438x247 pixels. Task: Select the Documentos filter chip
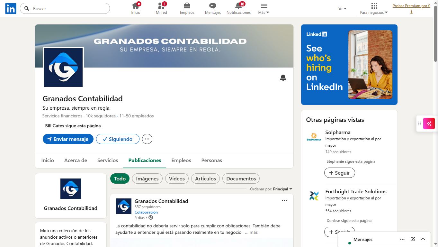(x=241, y=178)
